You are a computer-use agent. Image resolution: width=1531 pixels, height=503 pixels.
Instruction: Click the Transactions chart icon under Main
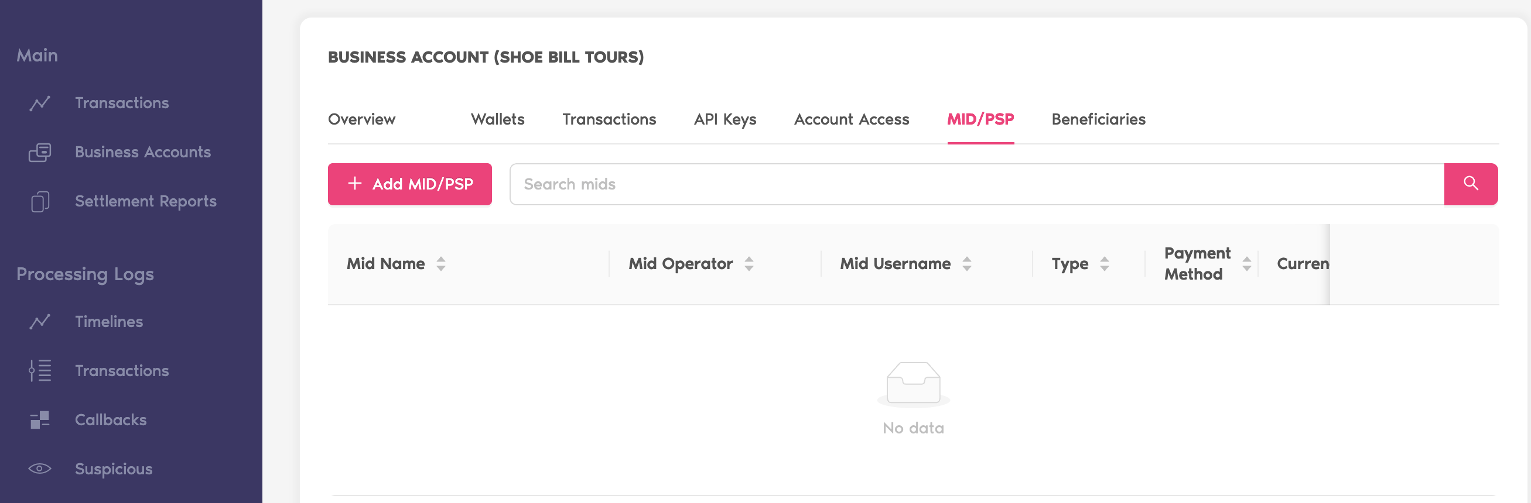pyautogui.click(x=40, y=104)
